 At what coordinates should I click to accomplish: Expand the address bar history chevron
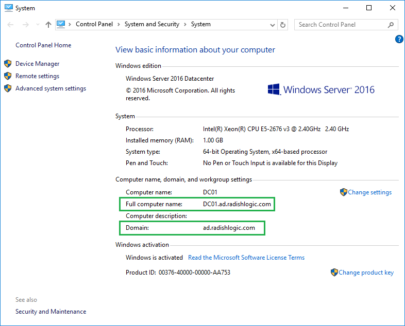click(272, 25)
